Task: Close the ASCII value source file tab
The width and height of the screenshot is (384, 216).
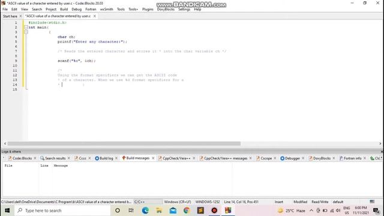Action: pos(95,16)
